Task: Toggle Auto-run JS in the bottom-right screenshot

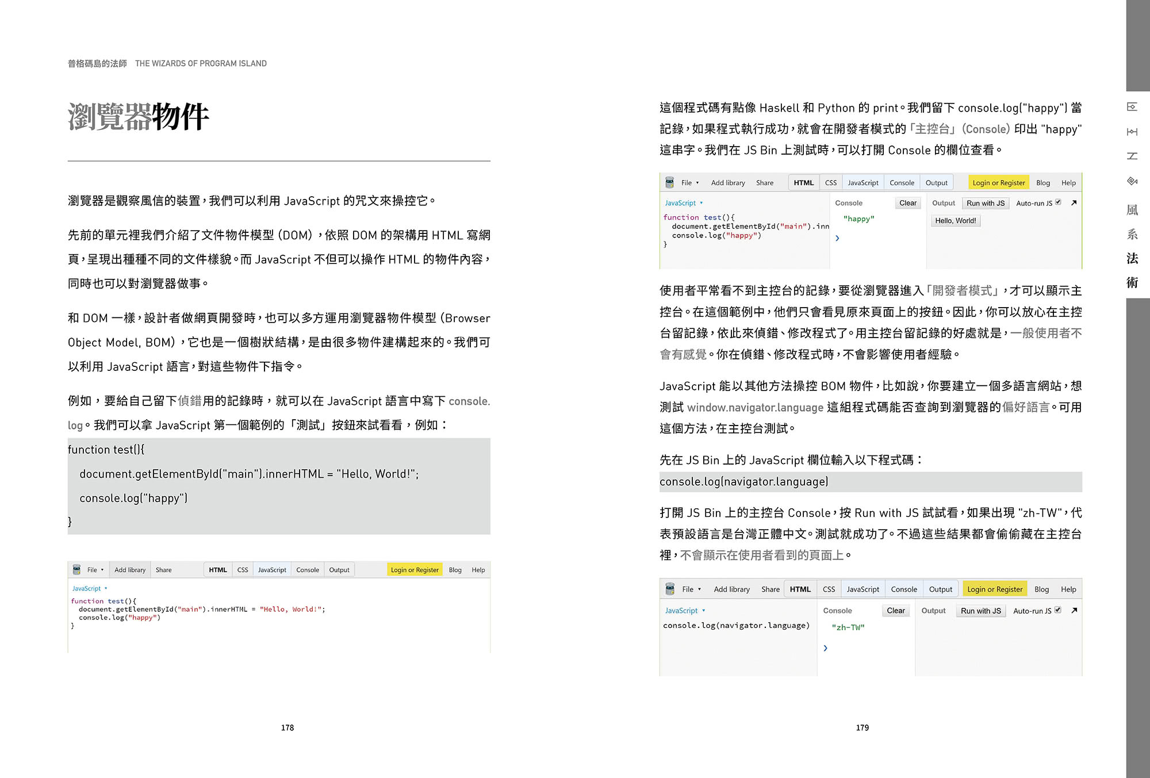Action: (1058, 610)
